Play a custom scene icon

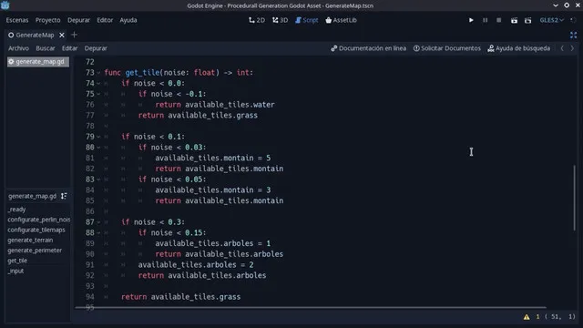pos(528,20)
